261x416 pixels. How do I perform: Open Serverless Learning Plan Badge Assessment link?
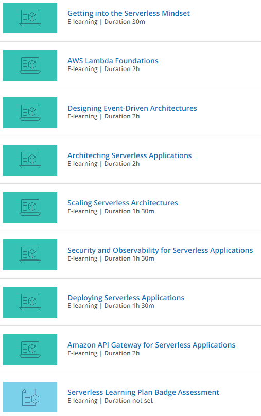tap(143, 392)
